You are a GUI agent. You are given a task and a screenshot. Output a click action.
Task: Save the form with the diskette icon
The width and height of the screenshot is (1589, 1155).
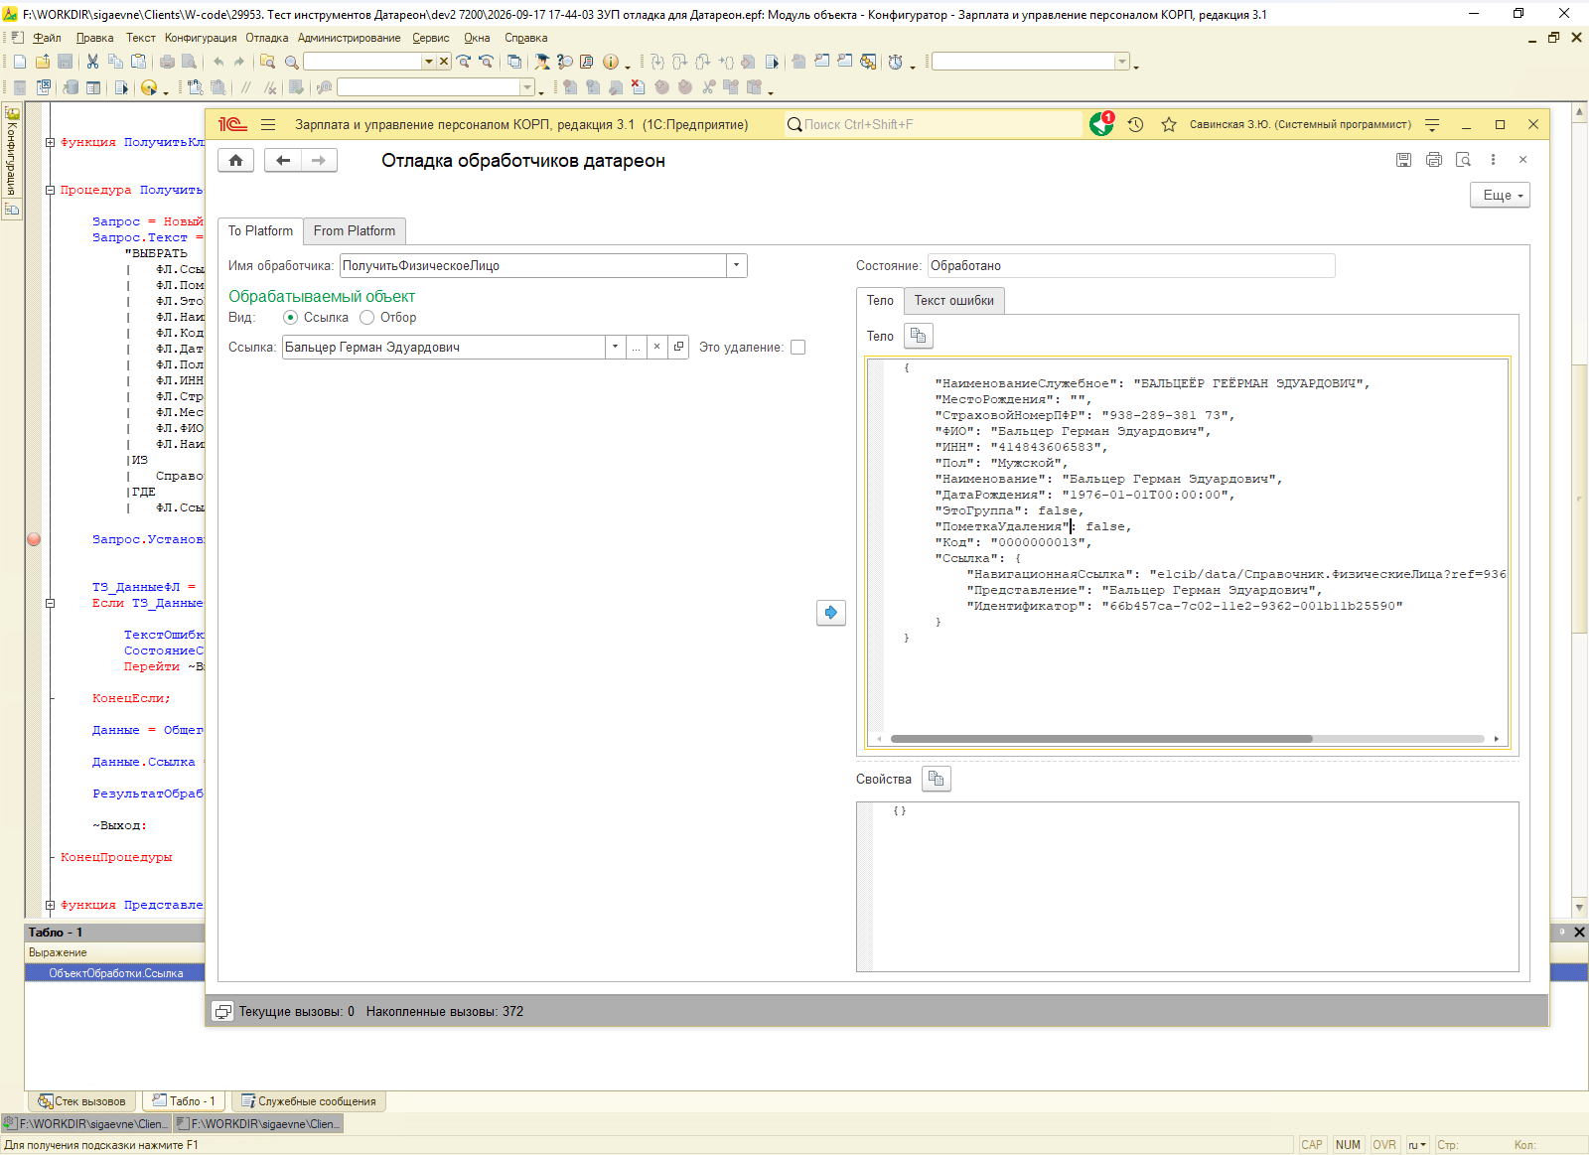[1403, 160]
